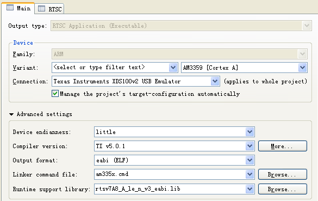Click the rtsv7A8_A_le_n_v3_eabi.lib library field

(x=170, y=189)
